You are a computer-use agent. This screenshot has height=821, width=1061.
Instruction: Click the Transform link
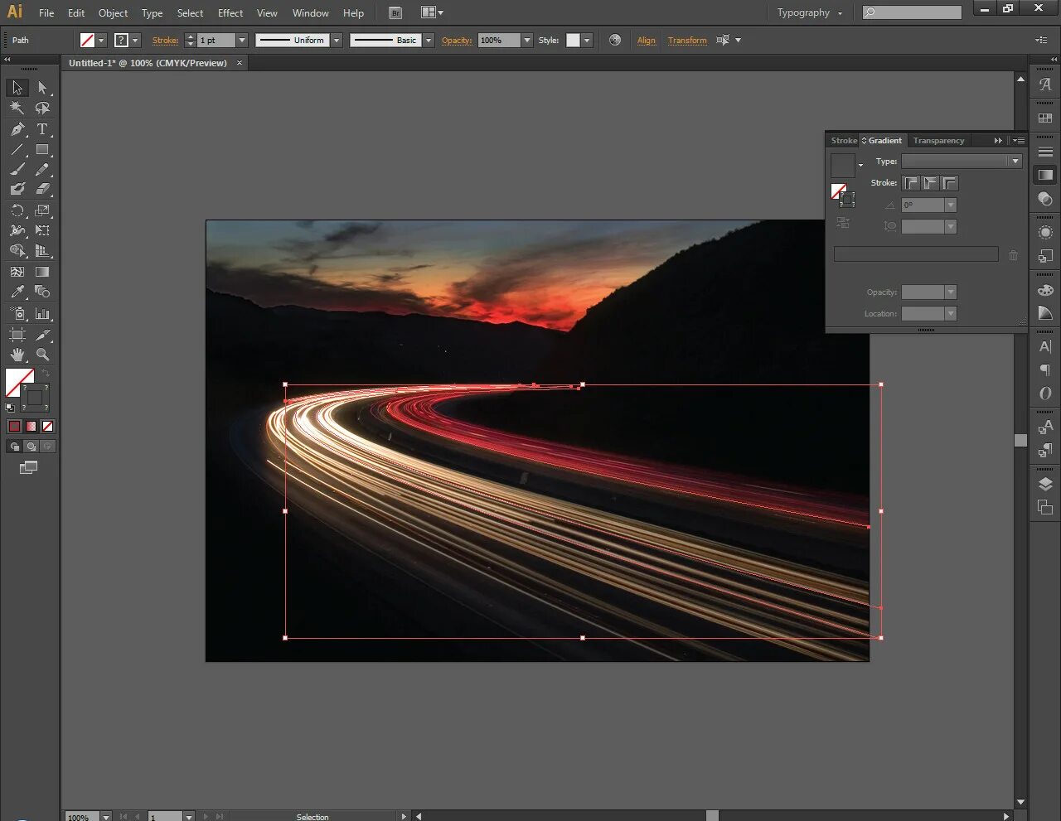[688, 40]
